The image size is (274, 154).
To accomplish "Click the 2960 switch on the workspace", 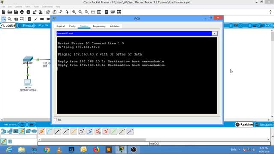I will [x=28, y=59].
